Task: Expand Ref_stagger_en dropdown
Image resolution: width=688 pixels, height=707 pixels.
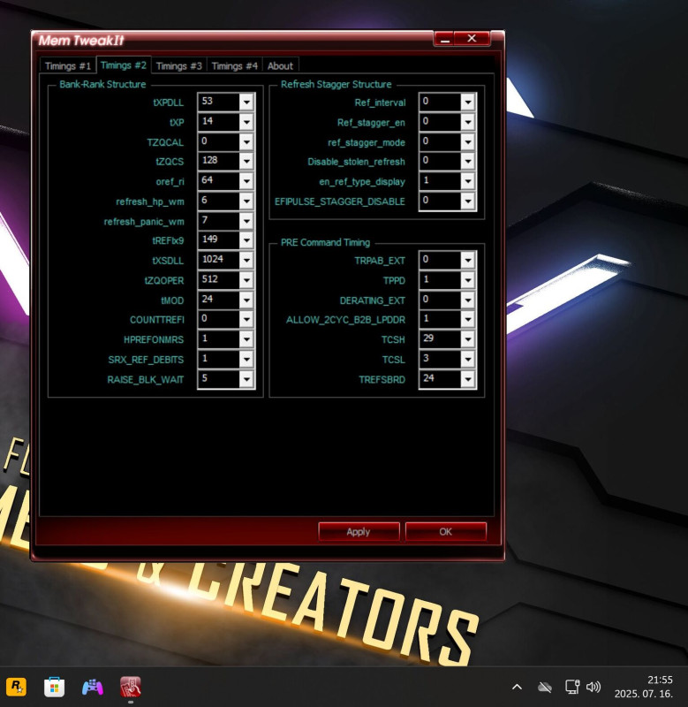Action: point(468,122)
